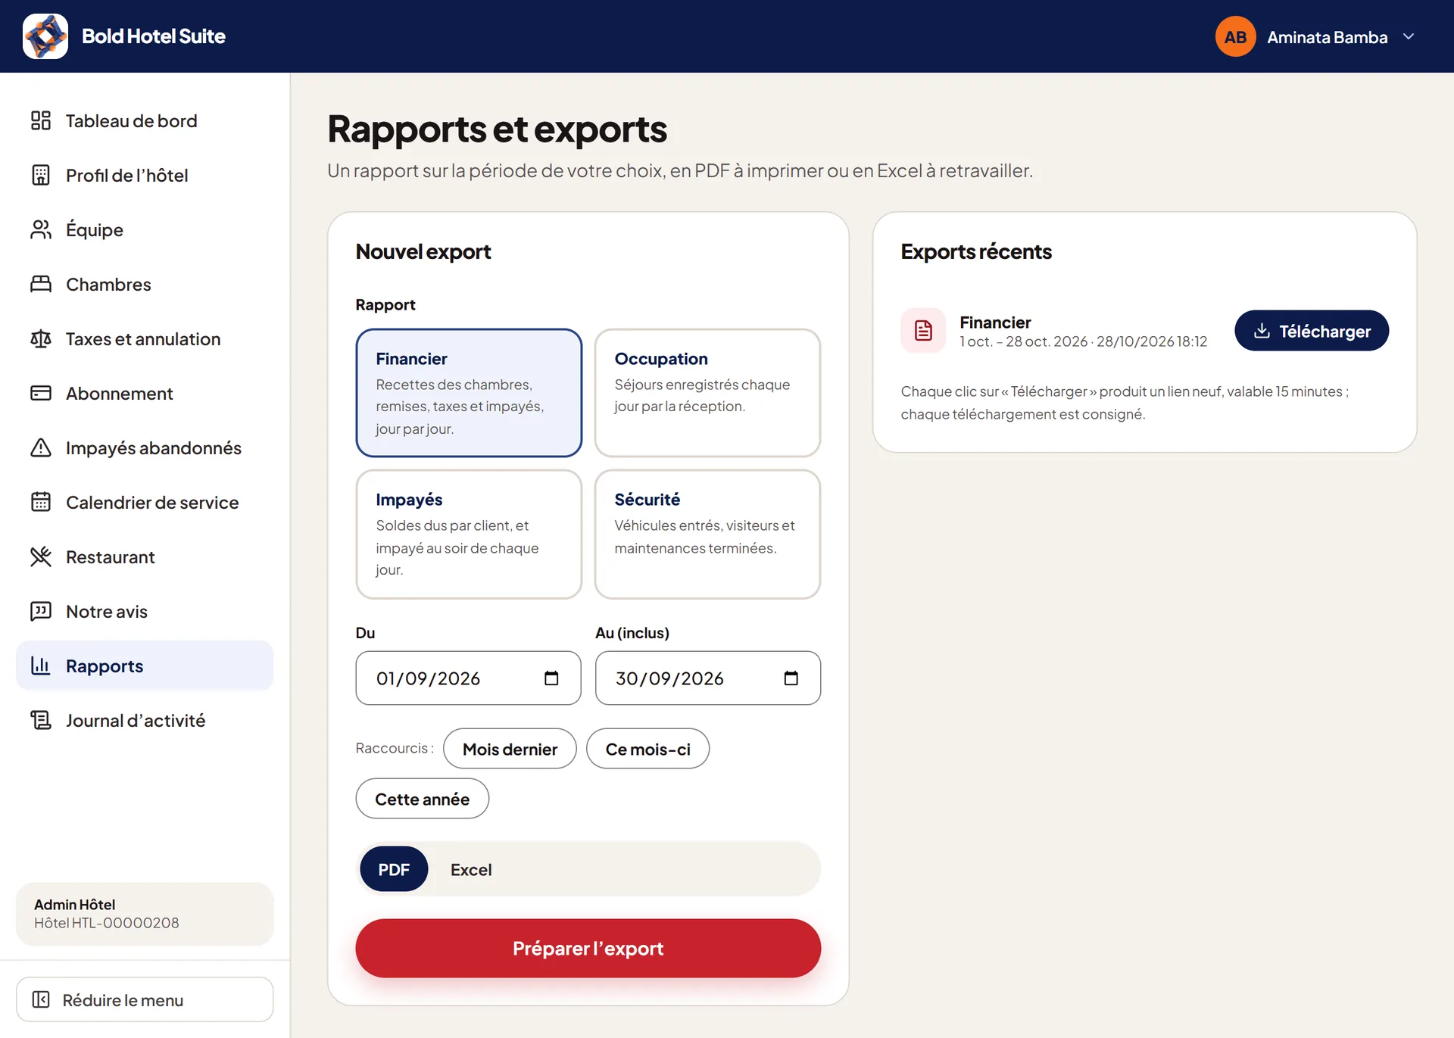
Task: Click Préparer l'export button
Action: tap(588, 948)
